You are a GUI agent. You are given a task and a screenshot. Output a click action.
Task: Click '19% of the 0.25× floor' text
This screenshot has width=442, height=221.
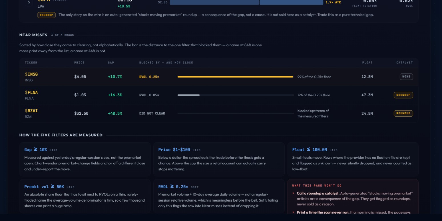314,95
